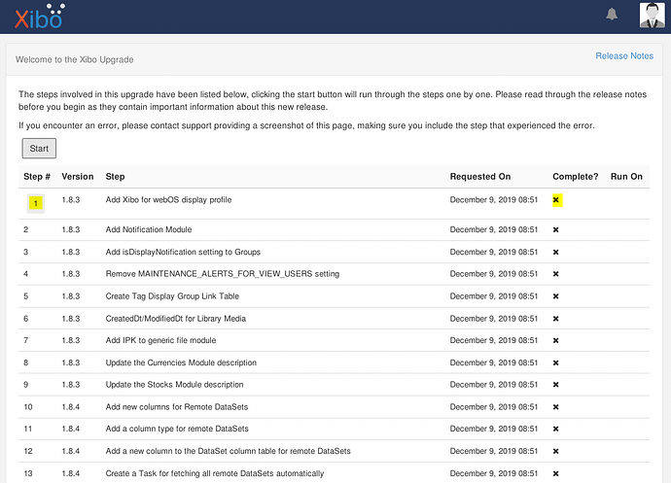
Task: Click the X icon in the Currencies Module row
Action: click(556, 362)
